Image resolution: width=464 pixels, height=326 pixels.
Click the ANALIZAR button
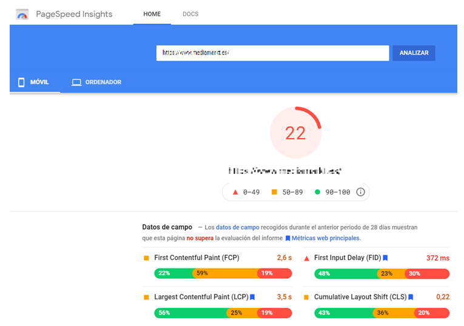[414, 53]
